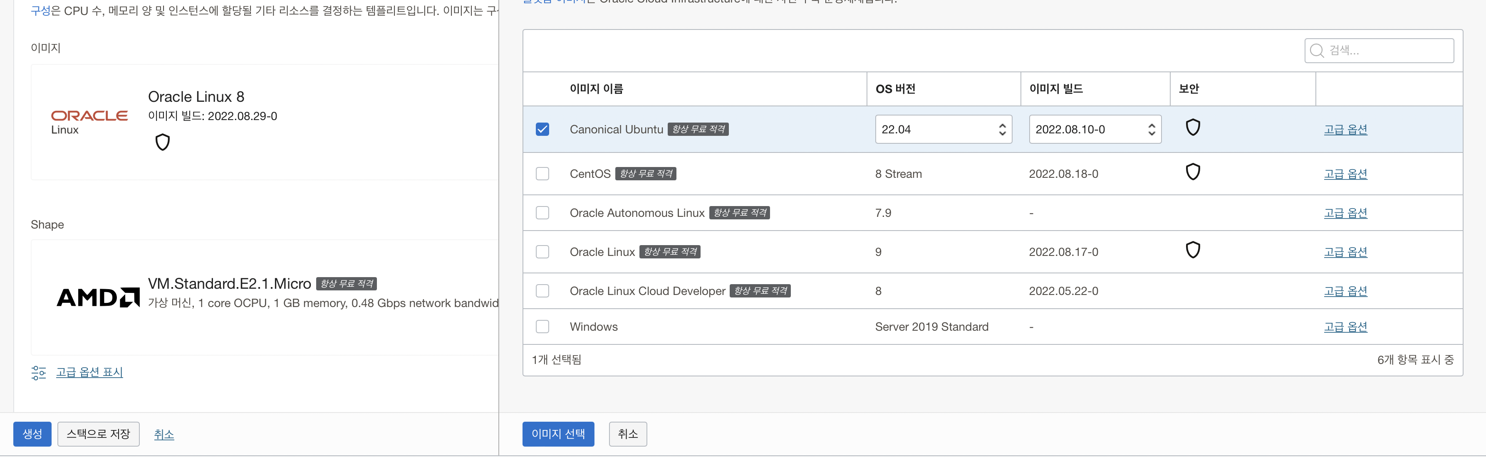Viewport: 1486px width, 457px height.
Task: Click the Oracle Linux 8 image title
Action: pos(196,96)
